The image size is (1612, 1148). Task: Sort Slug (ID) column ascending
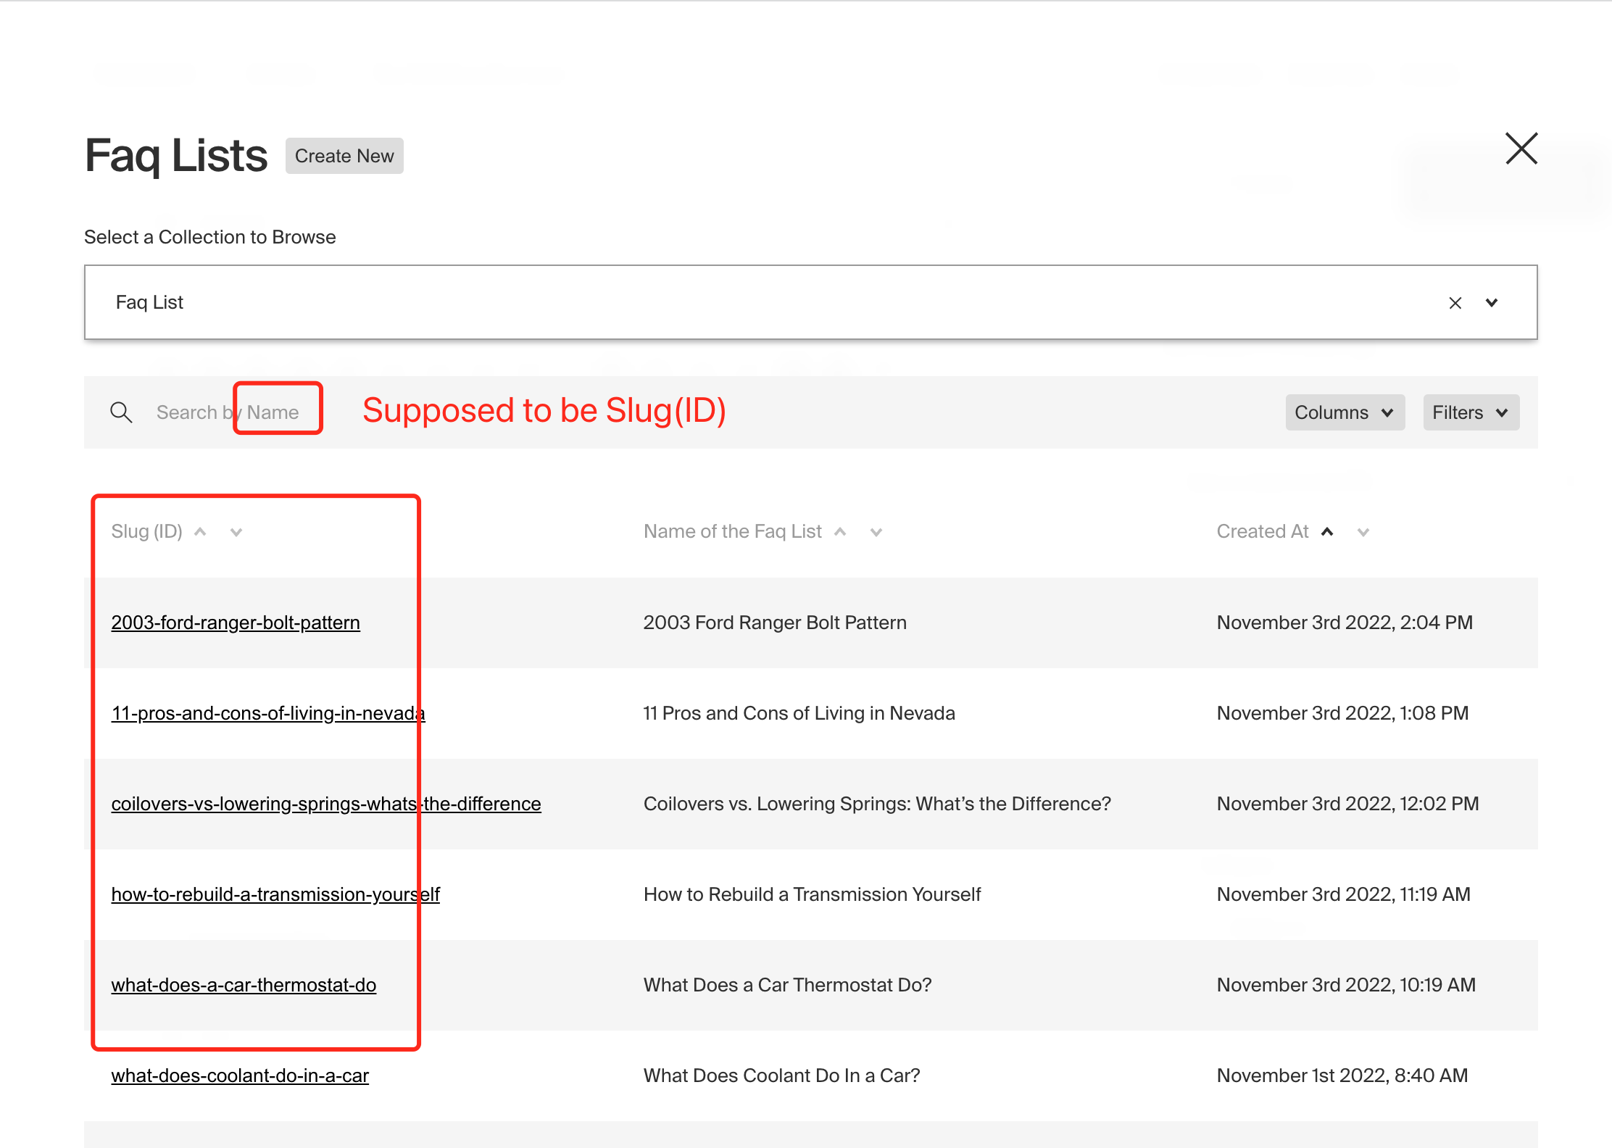coord(201,532)
